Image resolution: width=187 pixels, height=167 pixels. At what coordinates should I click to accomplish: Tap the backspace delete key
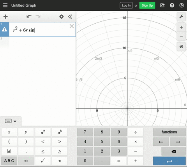(174, 151)
